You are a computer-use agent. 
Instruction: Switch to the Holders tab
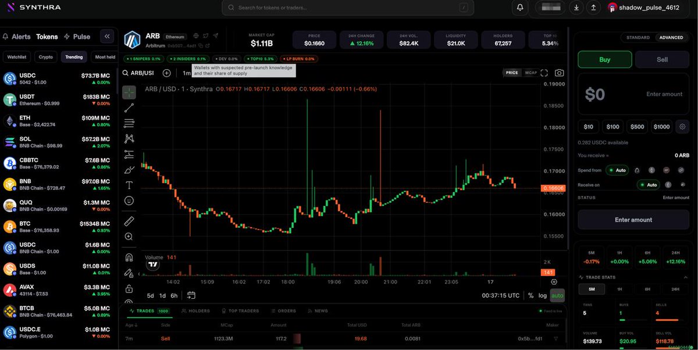pyautogui.click(x=195, y=311)
